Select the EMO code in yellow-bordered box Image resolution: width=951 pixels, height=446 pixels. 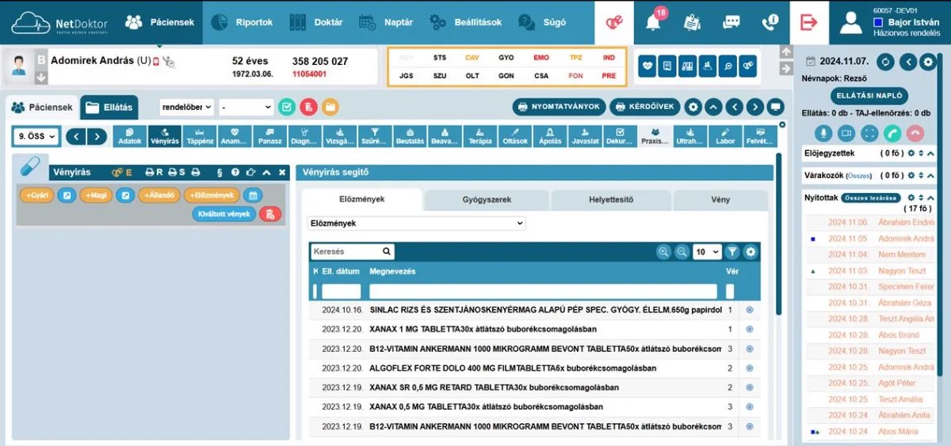pos(541,58)
